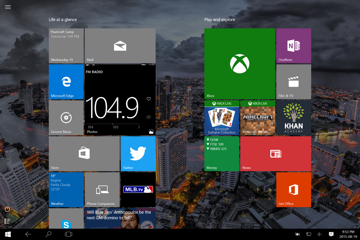Open the OneNote tile
The height and width of the screenshot is (240, 360).
coord(294,46)
